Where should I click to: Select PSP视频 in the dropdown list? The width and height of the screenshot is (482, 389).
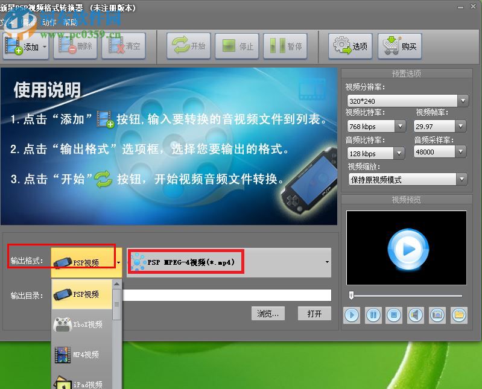pyautogui.click(x=82, y=294)
